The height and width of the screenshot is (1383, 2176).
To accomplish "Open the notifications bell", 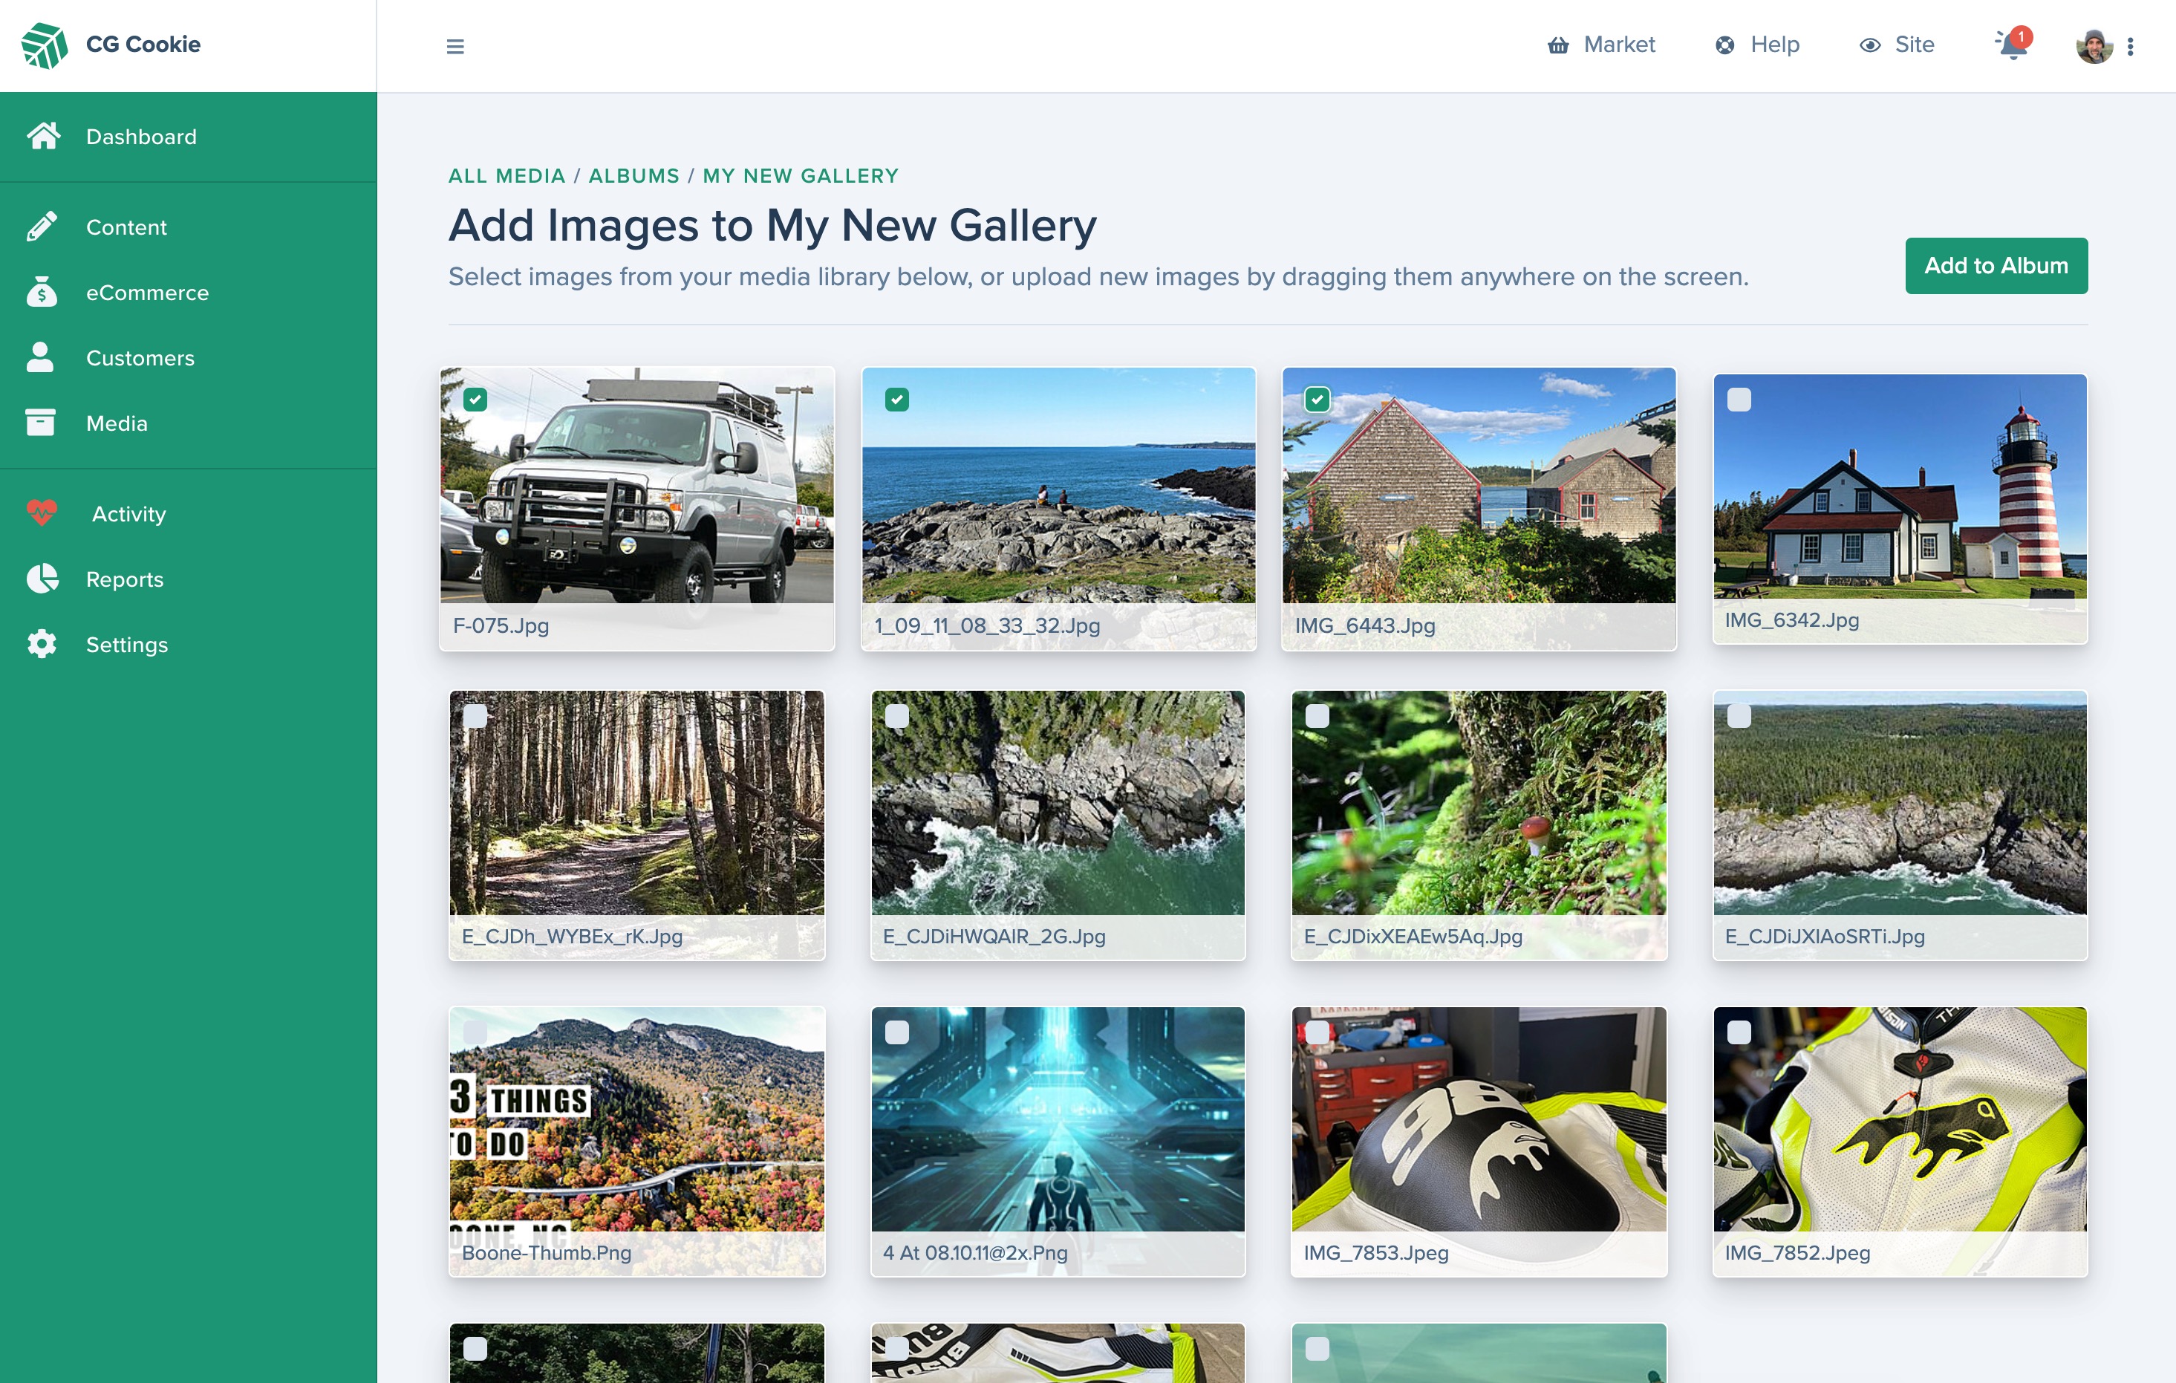I will 2013,45.
